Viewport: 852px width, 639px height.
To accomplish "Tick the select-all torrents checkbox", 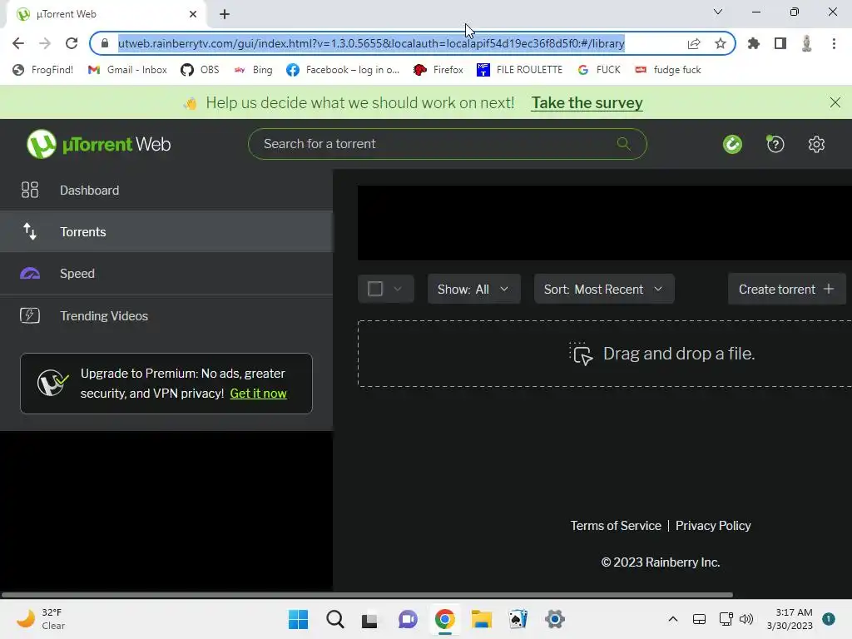I will 375,289.
